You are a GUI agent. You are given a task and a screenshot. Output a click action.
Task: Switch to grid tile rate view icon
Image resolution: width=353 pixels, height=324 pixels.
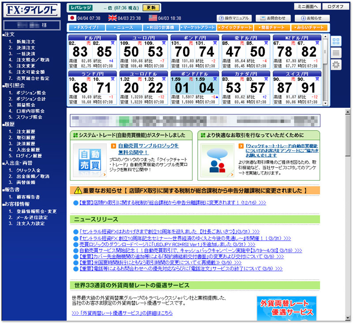(336, 41)
